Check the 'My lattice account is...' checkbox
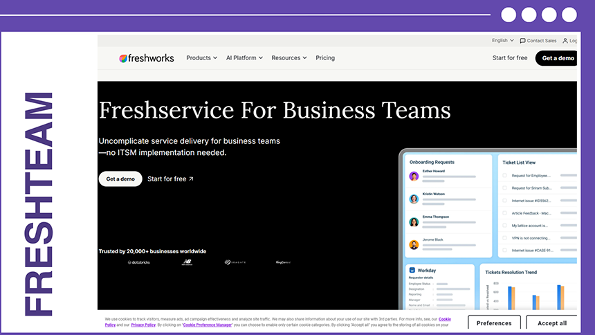Screen dimensions: 595x335 [504, 226]
